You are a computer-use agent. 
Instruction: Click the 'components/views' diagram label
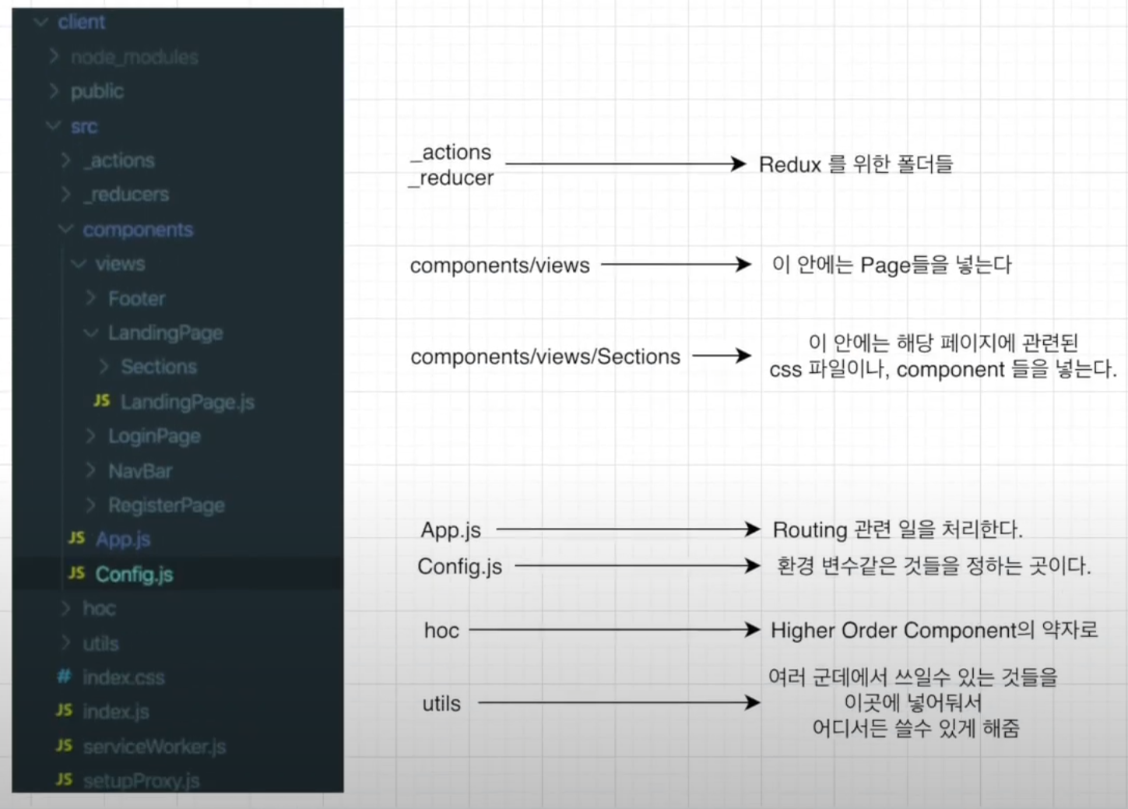click(x=500, y=266)
